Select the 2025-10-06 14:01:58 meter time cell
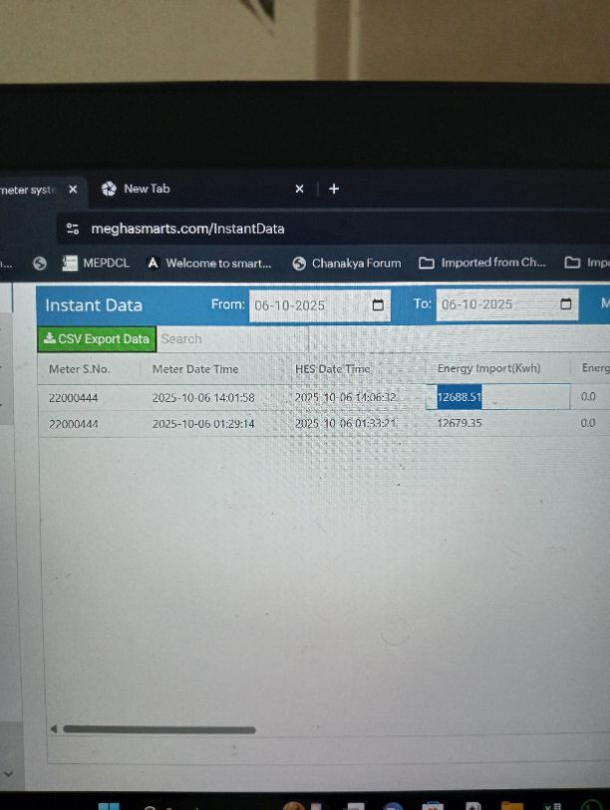The width and height of the screenshot is (610, 810). coord(203,398)
